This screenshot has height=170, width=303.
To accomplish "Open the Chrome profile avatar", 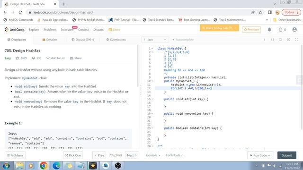I will [277, 12].
